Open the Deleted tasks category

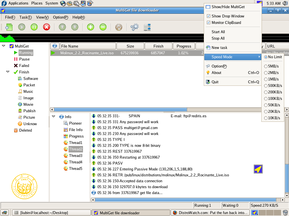[x=25, y=130]
